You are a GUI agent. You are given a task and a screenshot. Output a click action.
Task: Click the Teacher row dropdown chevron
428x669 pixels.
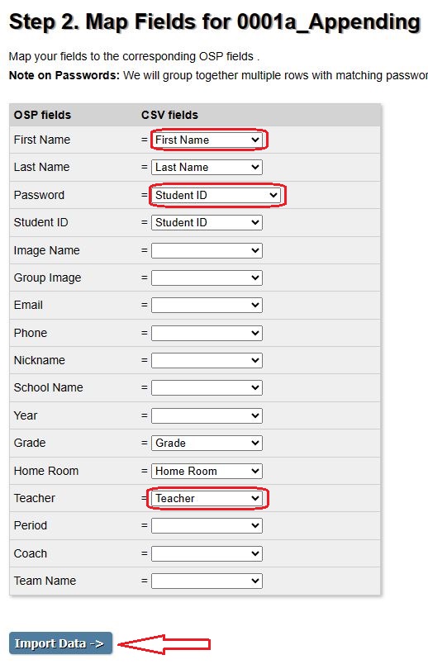pos(255,498)
